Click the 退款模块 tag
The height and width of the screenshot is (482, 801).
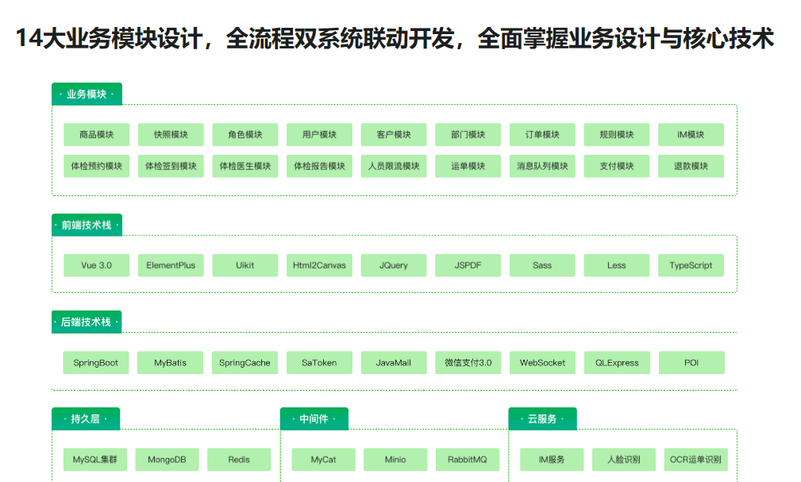click(x=691, y=166)
